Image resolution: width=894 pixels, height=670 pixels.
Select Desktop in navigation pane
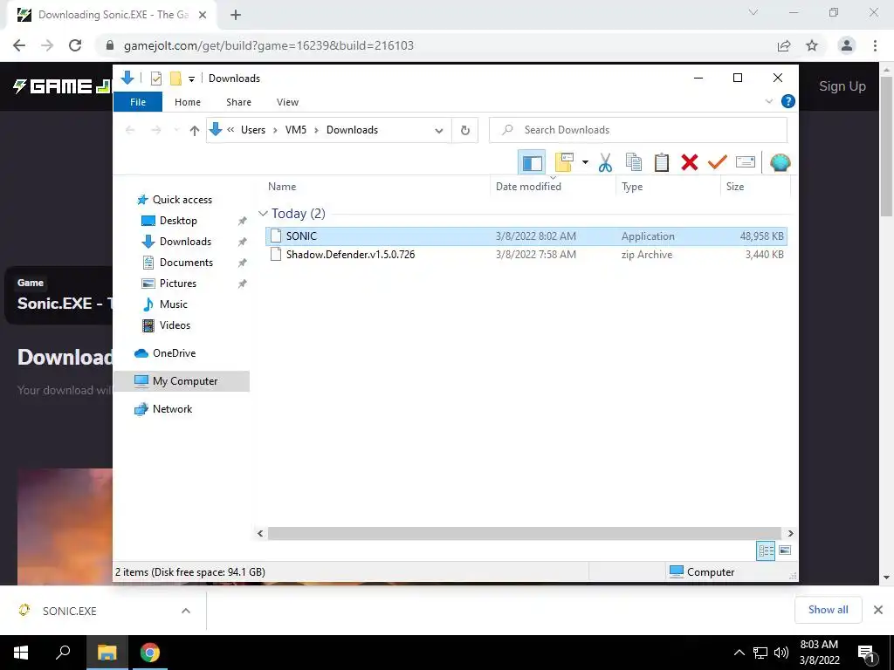point(178,221)
